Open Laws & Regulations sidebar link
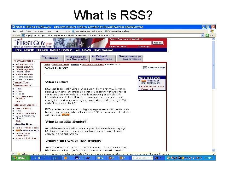 25,116
